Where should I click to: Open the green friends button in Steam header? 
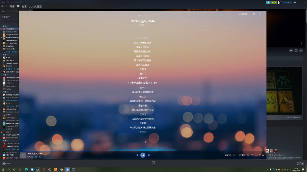click(x=274, y=3)
